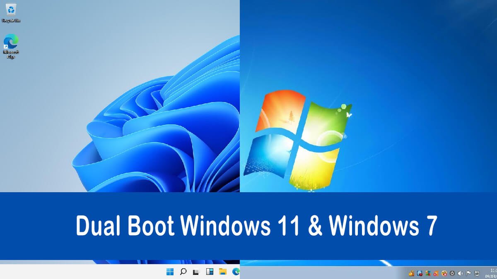This screenshot has width=497, height=279.
Task: Open the antivirus icon in the Windows 7 tray
Action: pyautogui.click(x=444, y=273)
